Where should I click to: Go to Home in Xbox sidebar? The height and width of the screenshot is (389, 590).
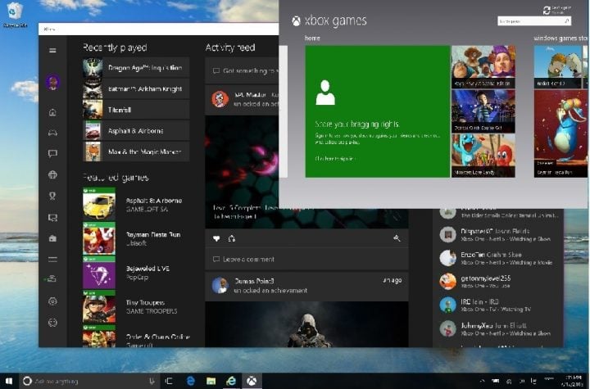pos(52,112)
